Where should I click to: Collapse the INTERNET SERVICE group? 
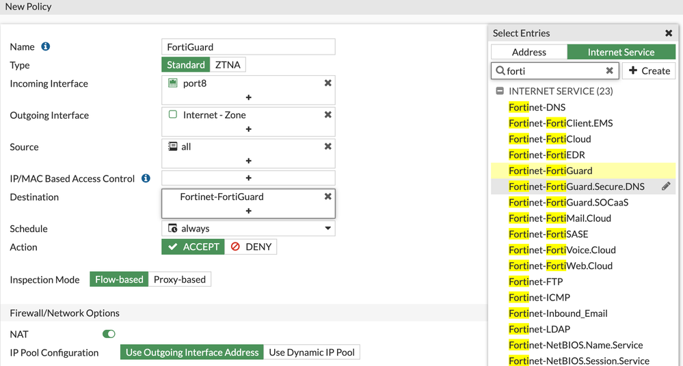pyautogui.click(x=500, y=91)
